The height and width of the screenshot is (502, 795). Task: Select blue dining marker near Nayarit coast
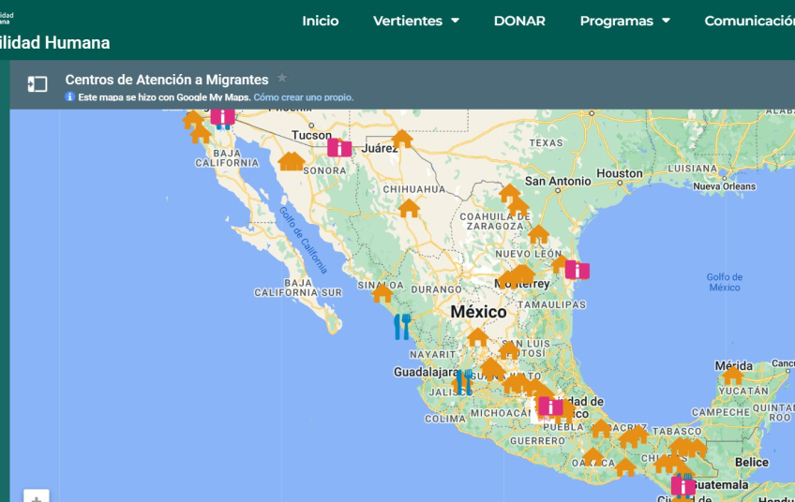click(402, 327)
